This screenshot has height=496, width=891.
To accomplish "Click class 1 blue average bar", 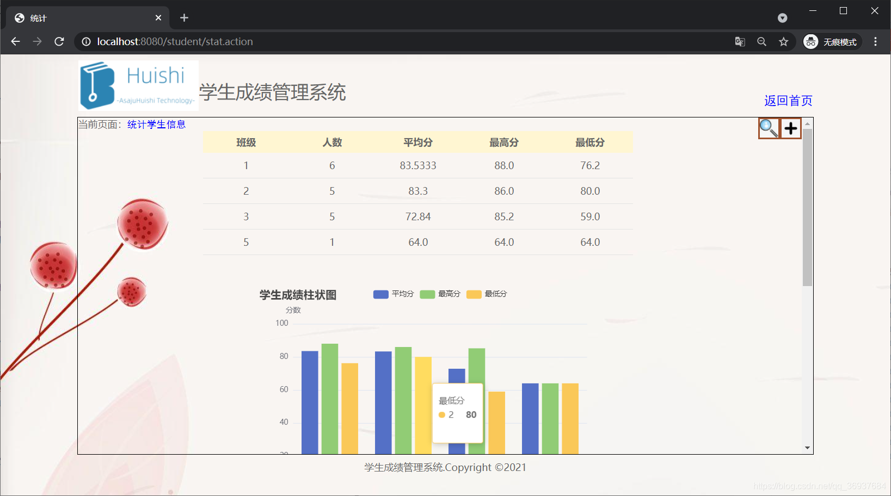I will pyautogui.click(x=310, y=402).
